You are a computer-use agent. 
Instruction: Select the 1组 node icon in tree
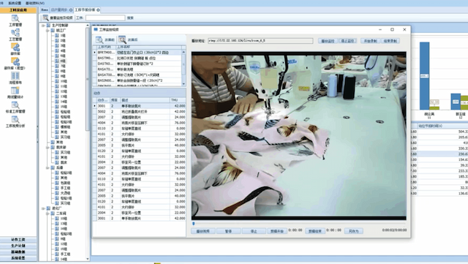[57, 36]
